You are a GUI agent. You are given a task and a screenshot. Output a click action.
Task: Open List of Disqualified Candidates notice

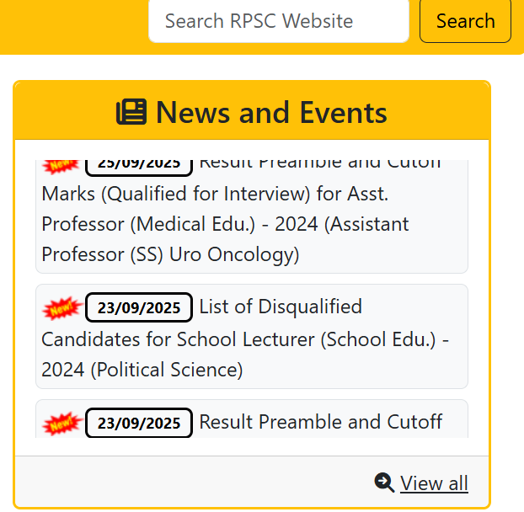coord(280,307)
